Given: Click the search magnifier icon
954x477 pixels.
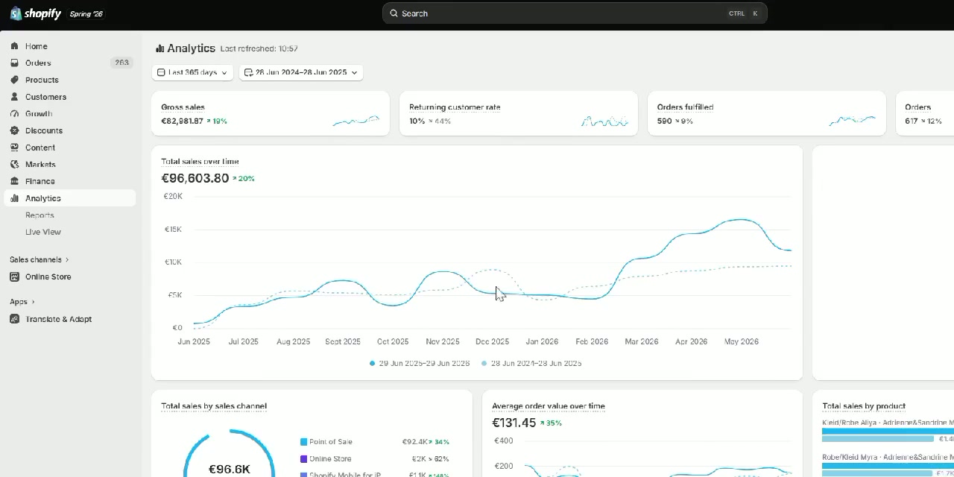Looking at the screenshot, I should click(x=394, y=13).
